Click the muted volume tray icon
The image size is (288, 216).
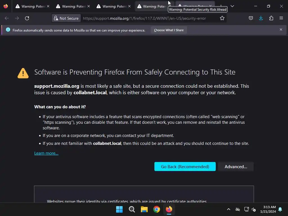(254, 209)
